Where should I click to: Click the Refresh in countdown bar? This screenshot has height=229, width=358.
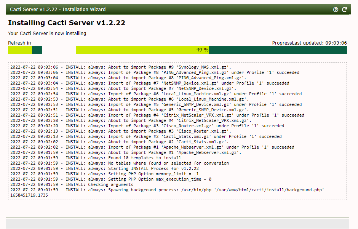pos(25,50)
